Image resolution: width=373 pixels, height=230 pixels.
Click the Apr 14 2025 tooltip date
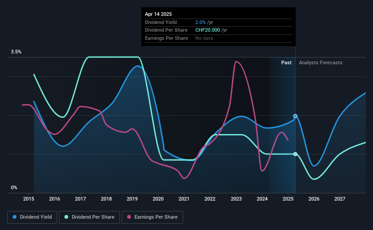click(x=158, y=14)
